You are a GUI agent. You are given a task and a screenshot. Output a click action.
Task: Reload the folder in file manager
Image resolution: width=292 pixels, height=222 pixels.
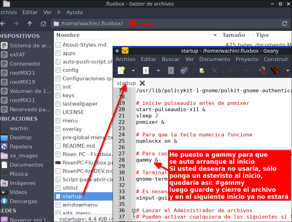click(x=285, y=23)
